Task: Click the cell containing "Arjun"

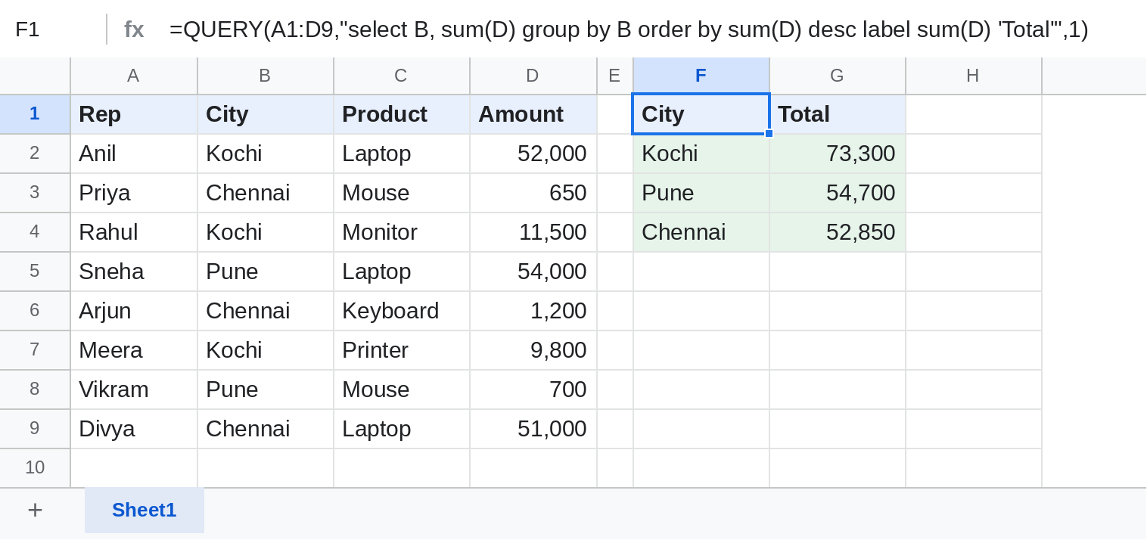Action: tap(134, 311)
